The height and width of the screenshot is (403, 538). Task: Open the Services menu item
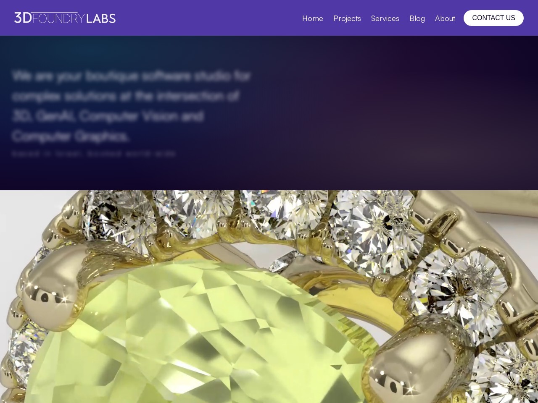click(385, 18)
